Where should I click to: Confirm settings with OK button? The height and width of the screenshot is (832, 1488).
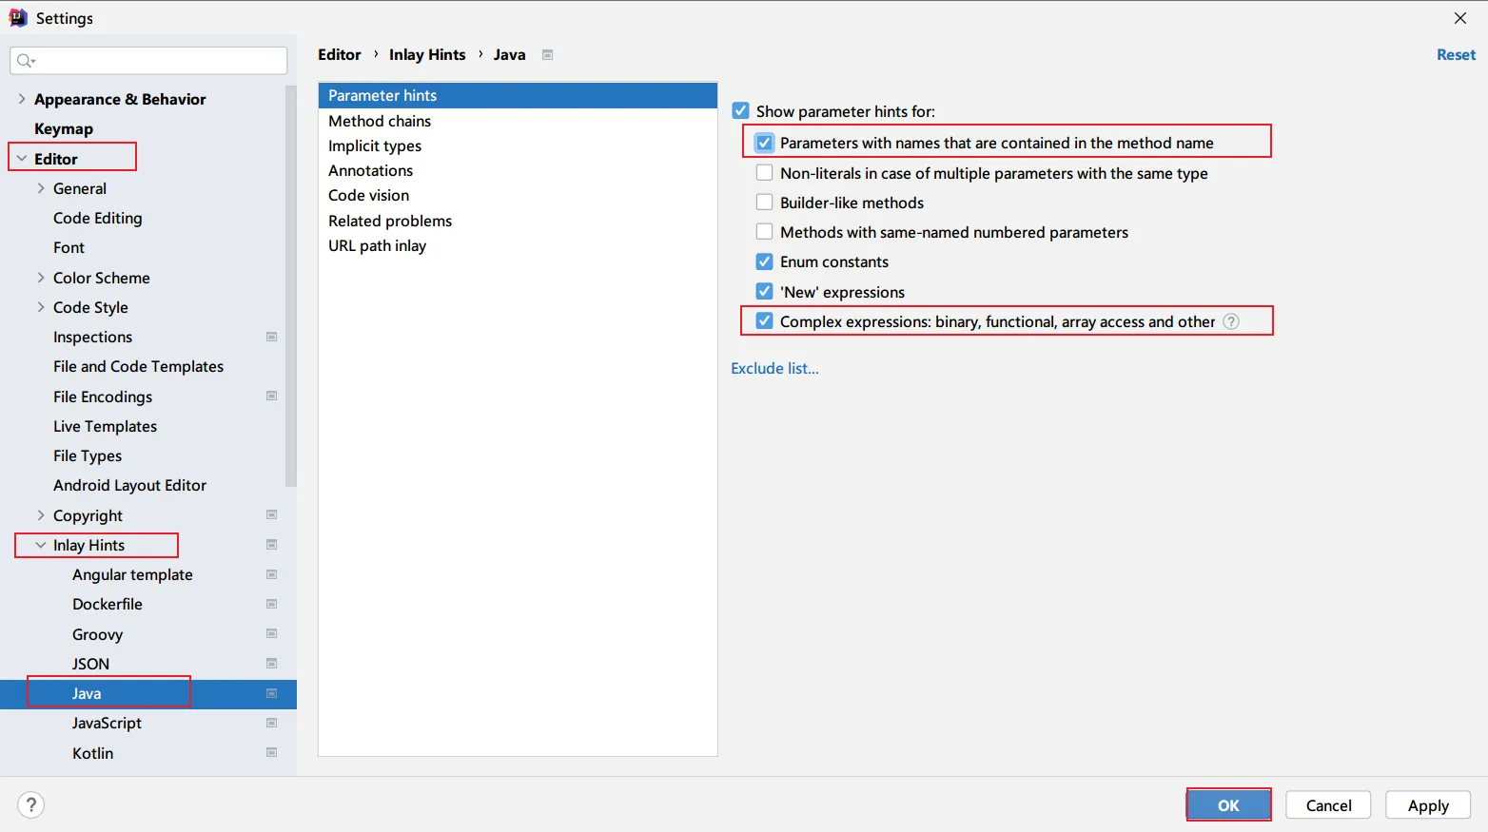(x=1228, y=805)
